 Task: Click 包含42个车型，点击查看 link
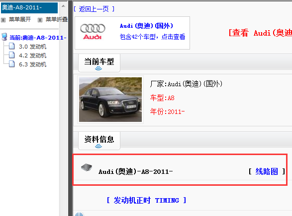pyautogui.click(x=152, y=37)
